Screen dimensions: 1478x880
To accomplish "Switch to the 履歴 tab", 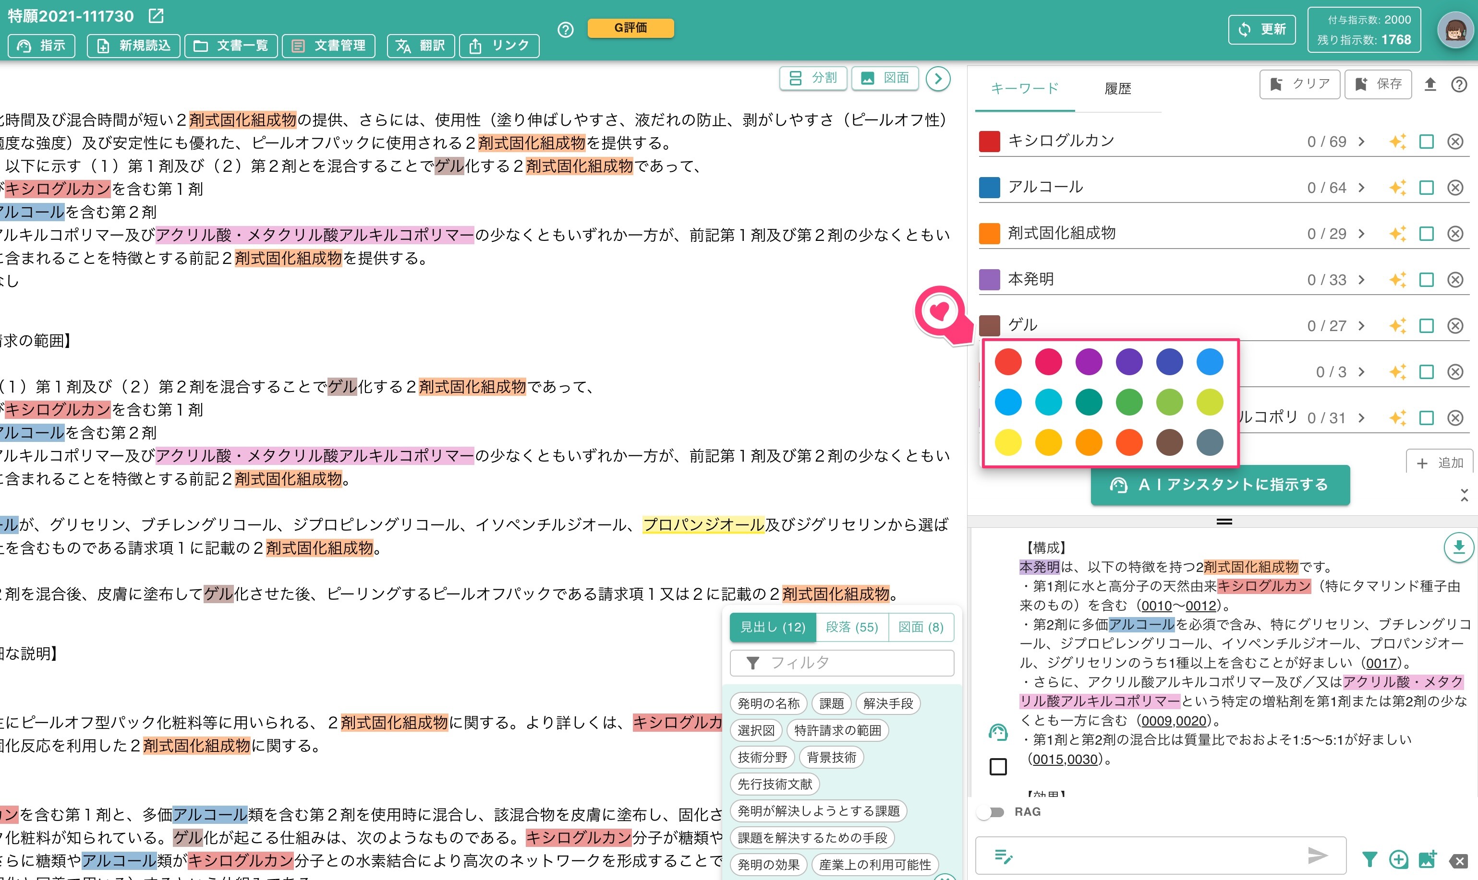I will coord(1118,89).
